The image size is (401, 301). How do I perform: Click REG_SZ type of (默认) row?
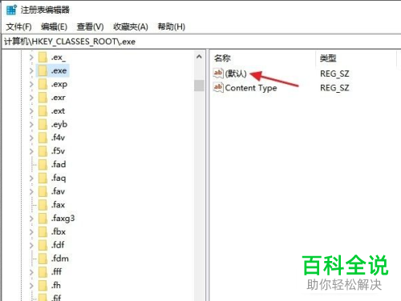pyautogui.click(x=334, y=74)
